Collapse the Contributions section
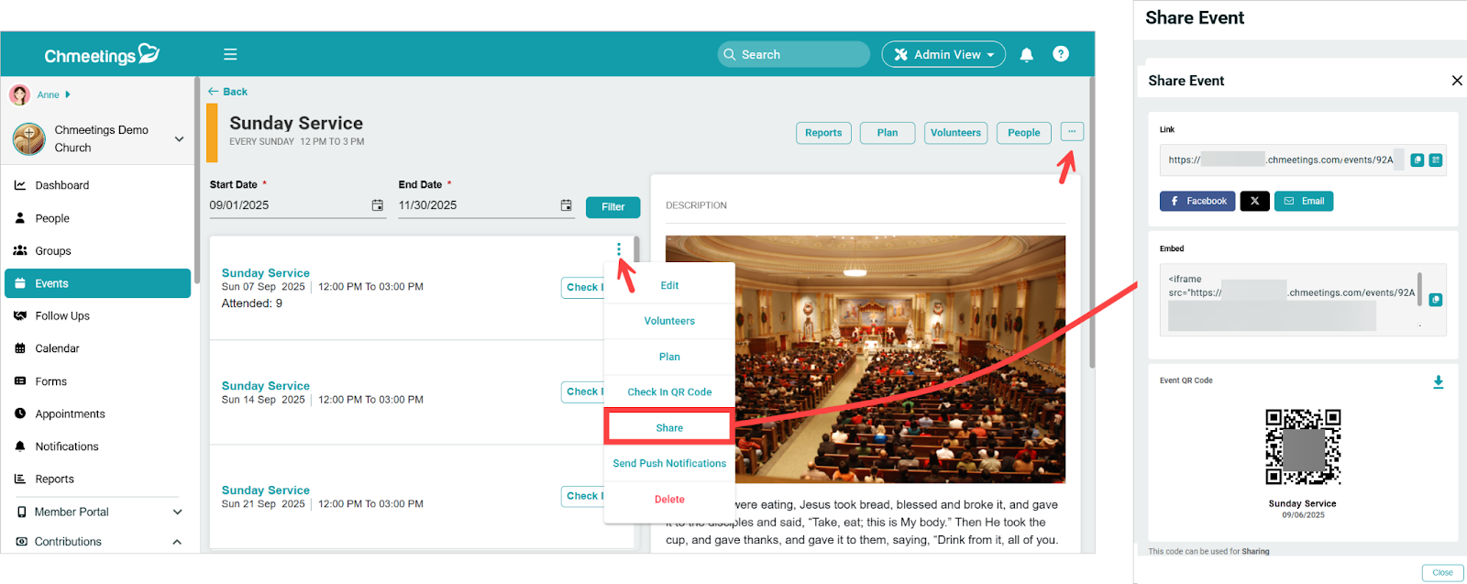Image resolution: width=1467 pixels, height=584 pixels. click(177, 542)
